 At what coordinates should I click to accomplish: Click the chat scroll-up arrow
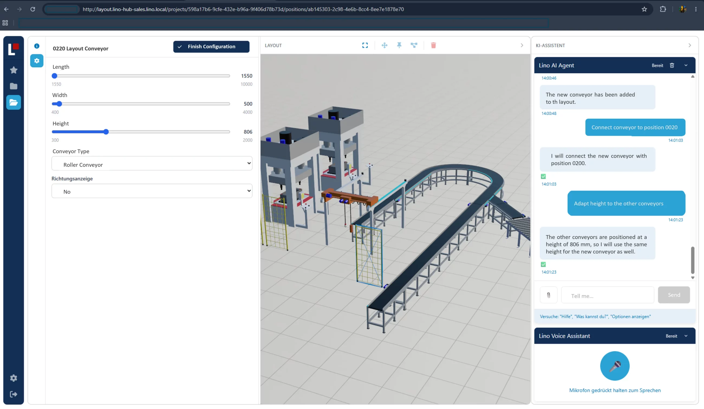point(693,77)
